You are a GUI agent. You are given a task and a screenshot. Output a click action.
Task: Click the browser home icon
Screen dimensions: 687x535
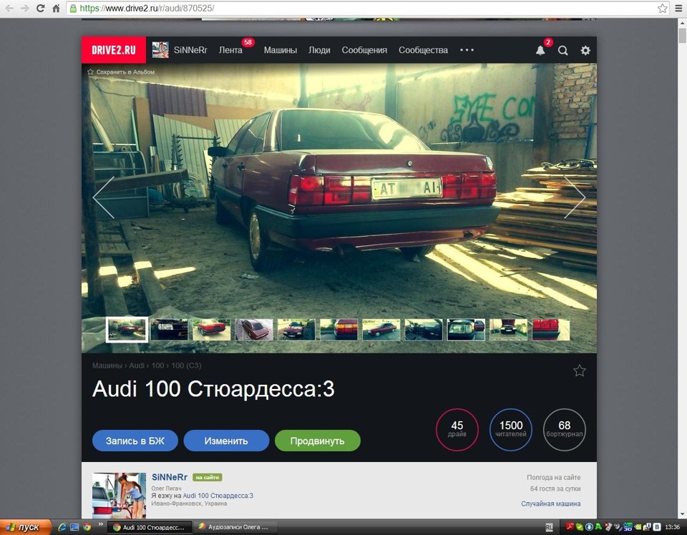tap(56, 9)
